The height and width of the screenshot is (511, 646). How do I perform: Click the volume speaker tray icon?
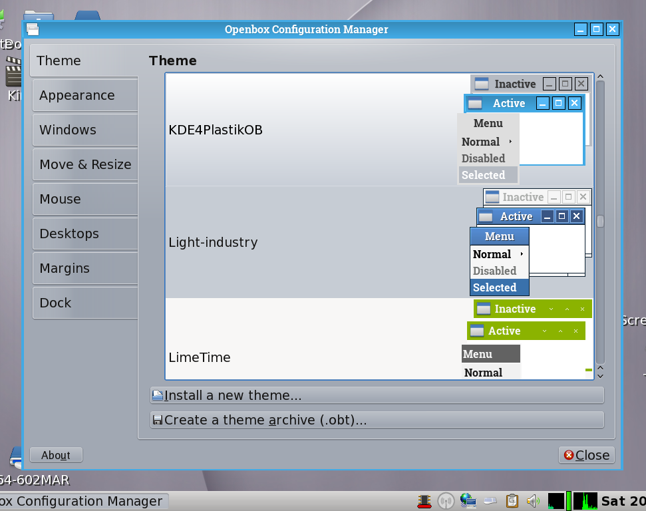[533, 501]
